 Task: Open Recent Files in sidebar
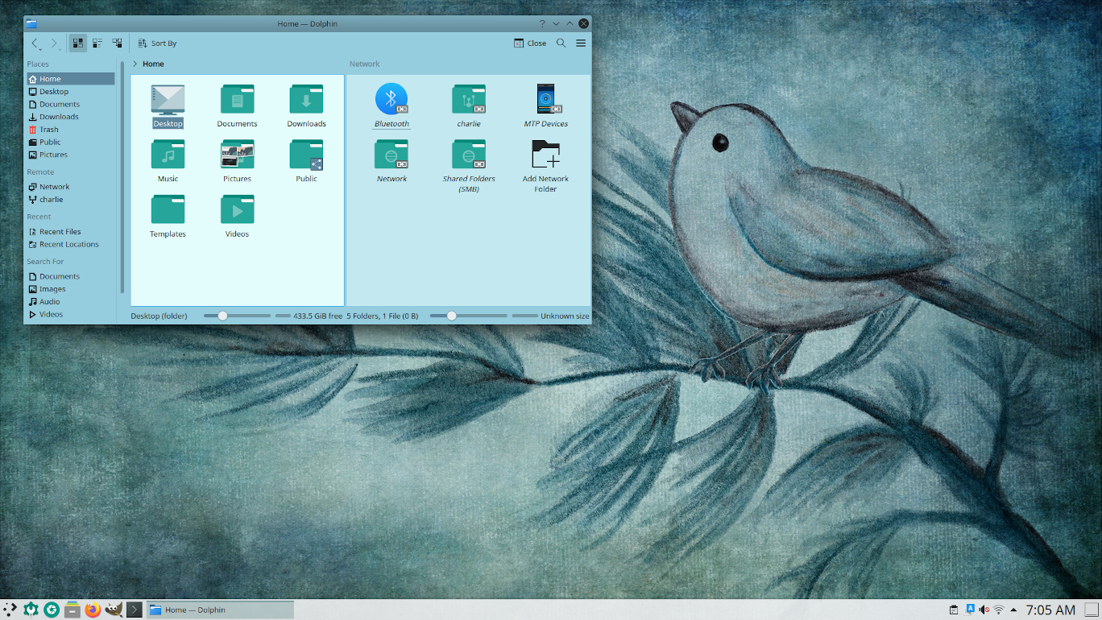[71, 231]
